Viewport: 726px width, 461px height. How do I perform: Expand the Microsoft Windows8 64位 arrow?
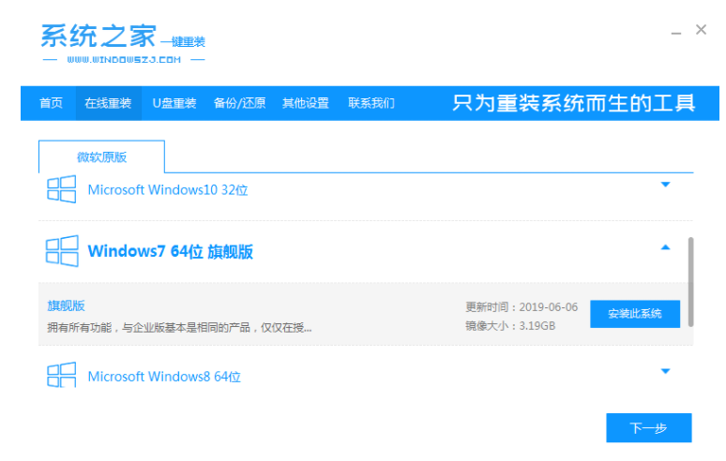click(665, 371)
